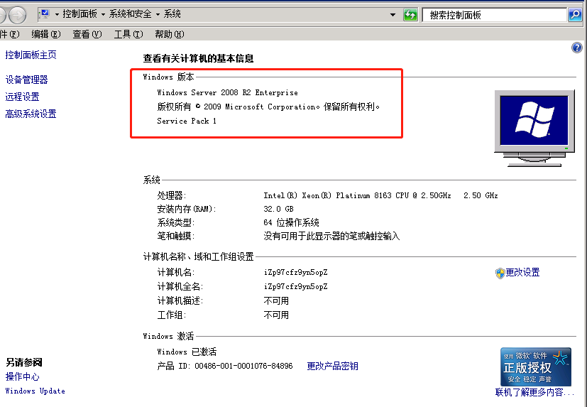The width and height of the screenshot is (587, 407).
Task: Open Windows Update link
Action: [35, 391]
